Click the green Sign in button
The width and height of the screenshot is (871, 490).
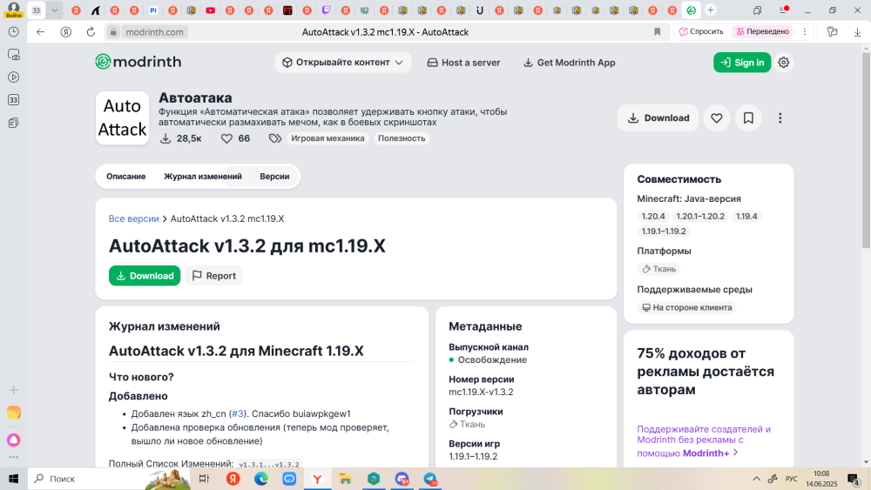742,63
